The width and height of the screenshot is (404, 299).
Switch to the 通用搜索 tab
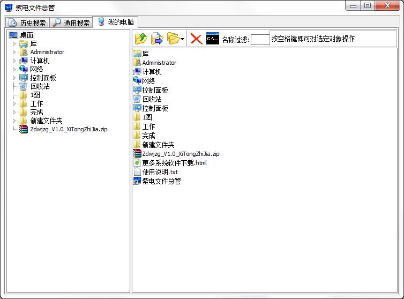[x=71, y=23]
